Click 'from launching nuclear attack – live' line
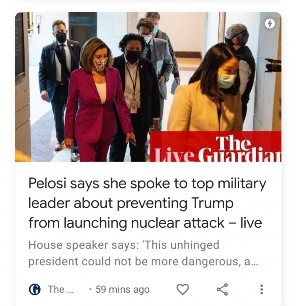The height and width of the screenshot is (306, 296). pyautogui.click(x=145, y=223)
